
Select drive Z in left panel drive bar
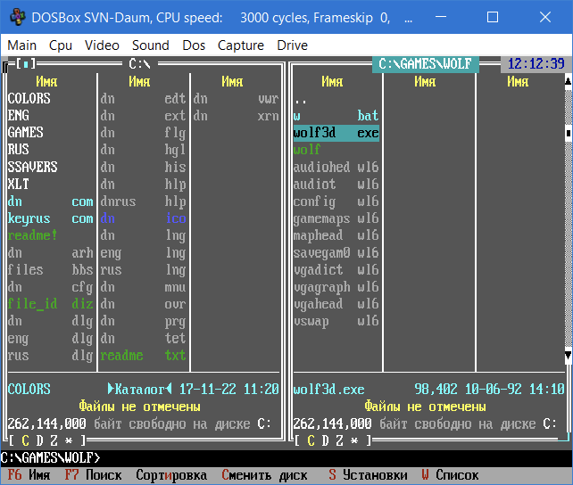point(54,440)
